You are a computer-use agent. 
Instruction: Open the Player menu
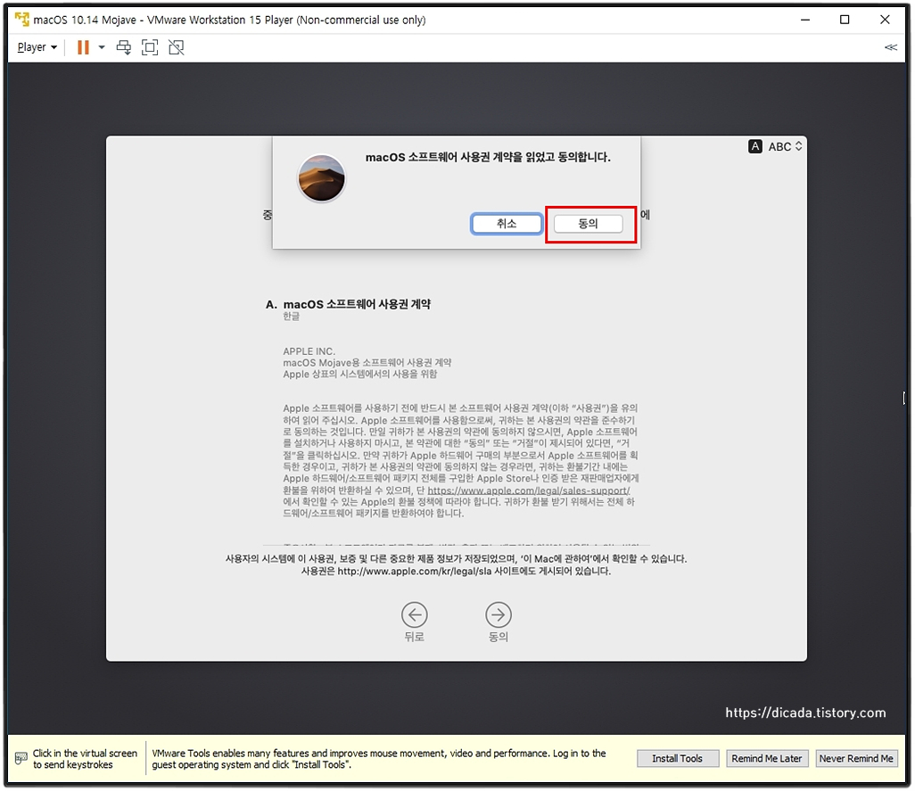[37, 47]
